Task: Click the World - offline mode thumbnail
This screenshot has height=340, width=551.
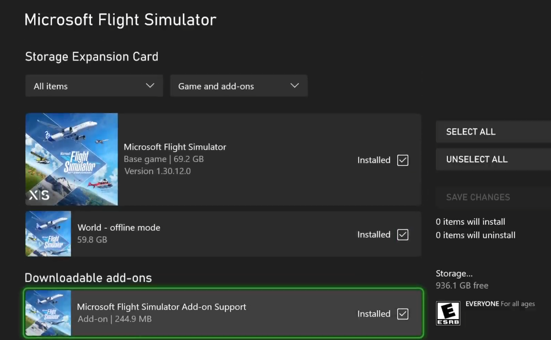Action: click(48, 234)
